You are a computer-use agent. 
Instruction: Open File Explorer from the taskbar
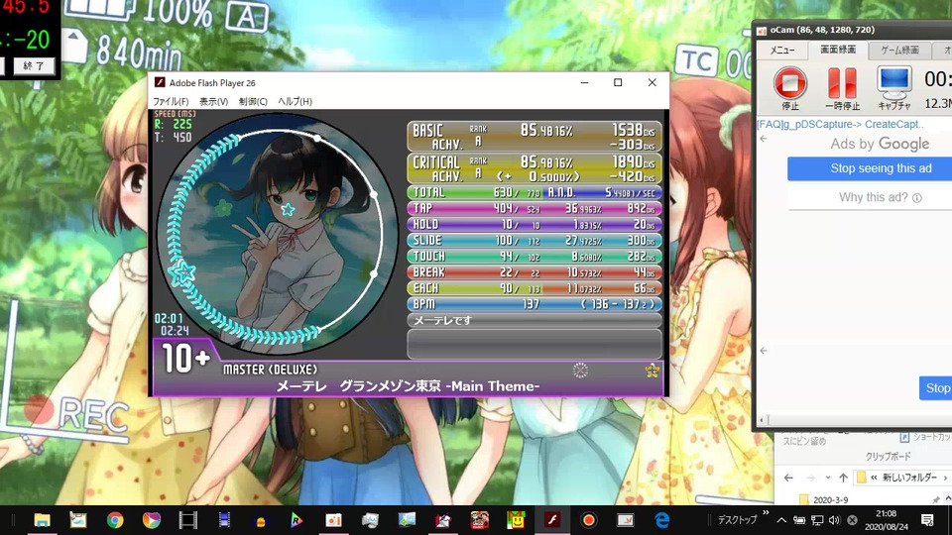(x=42, y=520)
